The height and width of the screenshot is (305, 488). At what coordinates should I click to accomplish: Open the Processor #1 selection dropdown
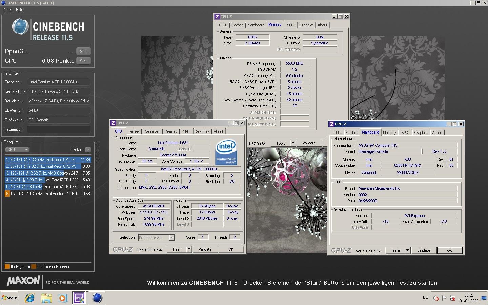(156, 238)
